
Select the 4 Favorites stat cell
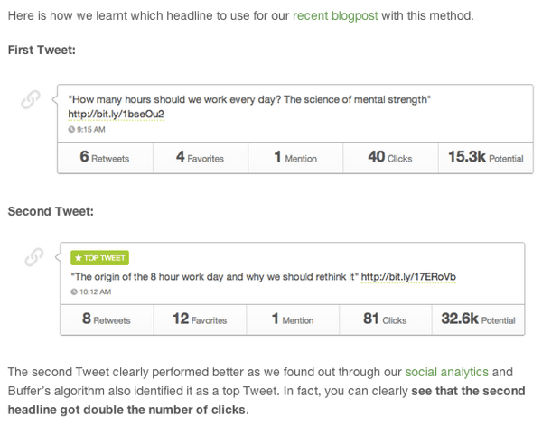tap(201, 157)
